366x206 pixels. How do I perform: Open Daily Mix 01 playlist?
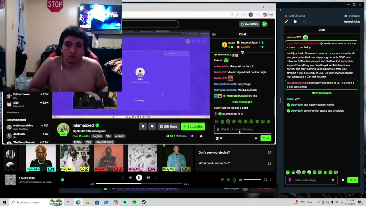click(41, 158)
